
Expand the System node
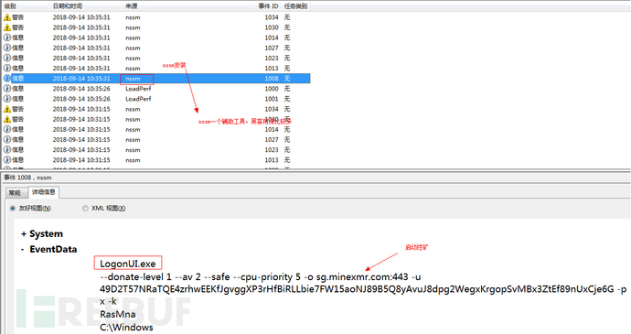(x=24, y=234)
